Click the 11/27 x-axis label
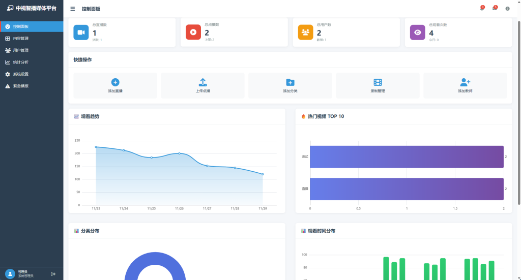The image size is (521, 280). point(207,209)
